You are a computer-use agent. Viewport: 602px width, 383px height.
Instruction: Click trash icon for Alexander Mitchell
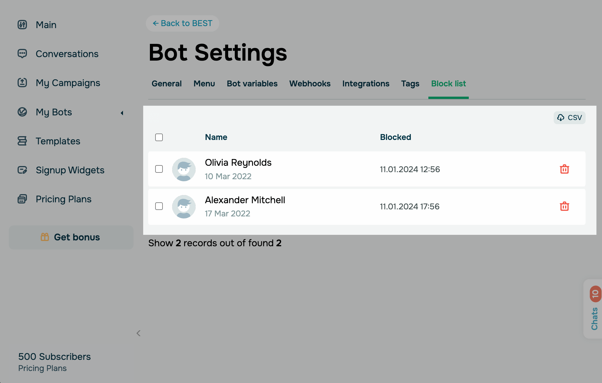(564, 206)
